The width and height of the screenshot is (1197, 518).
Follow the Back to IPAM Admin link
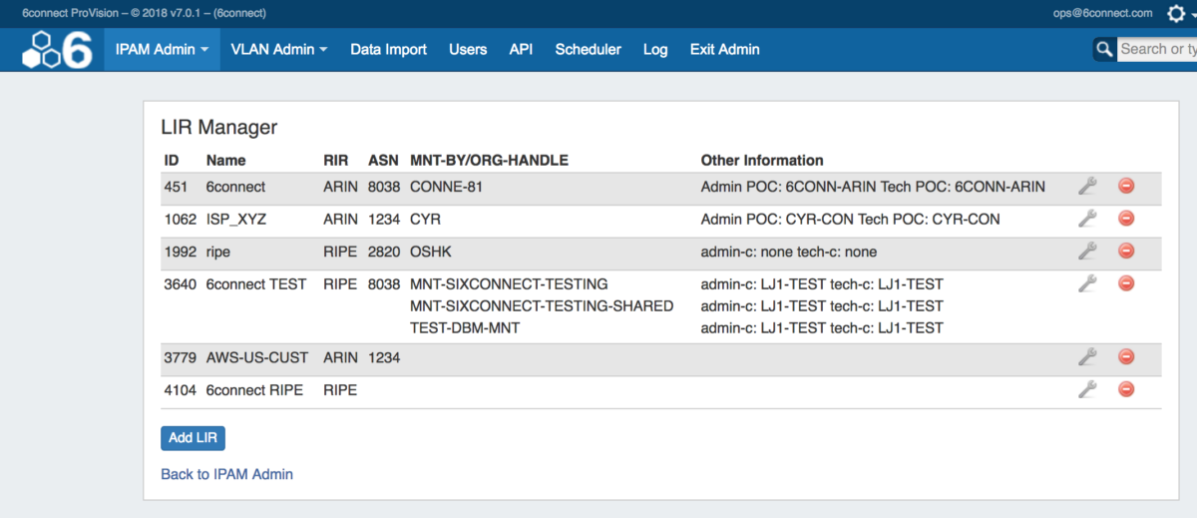click(x=226, y=474)
